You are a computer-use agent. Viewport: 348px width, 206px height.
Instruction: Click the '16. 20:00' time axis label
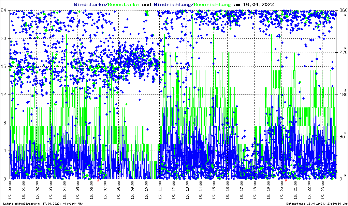[282, 190]
